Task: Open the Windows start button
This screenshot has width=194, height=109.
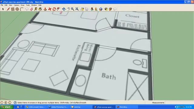Action: (7, 107)
